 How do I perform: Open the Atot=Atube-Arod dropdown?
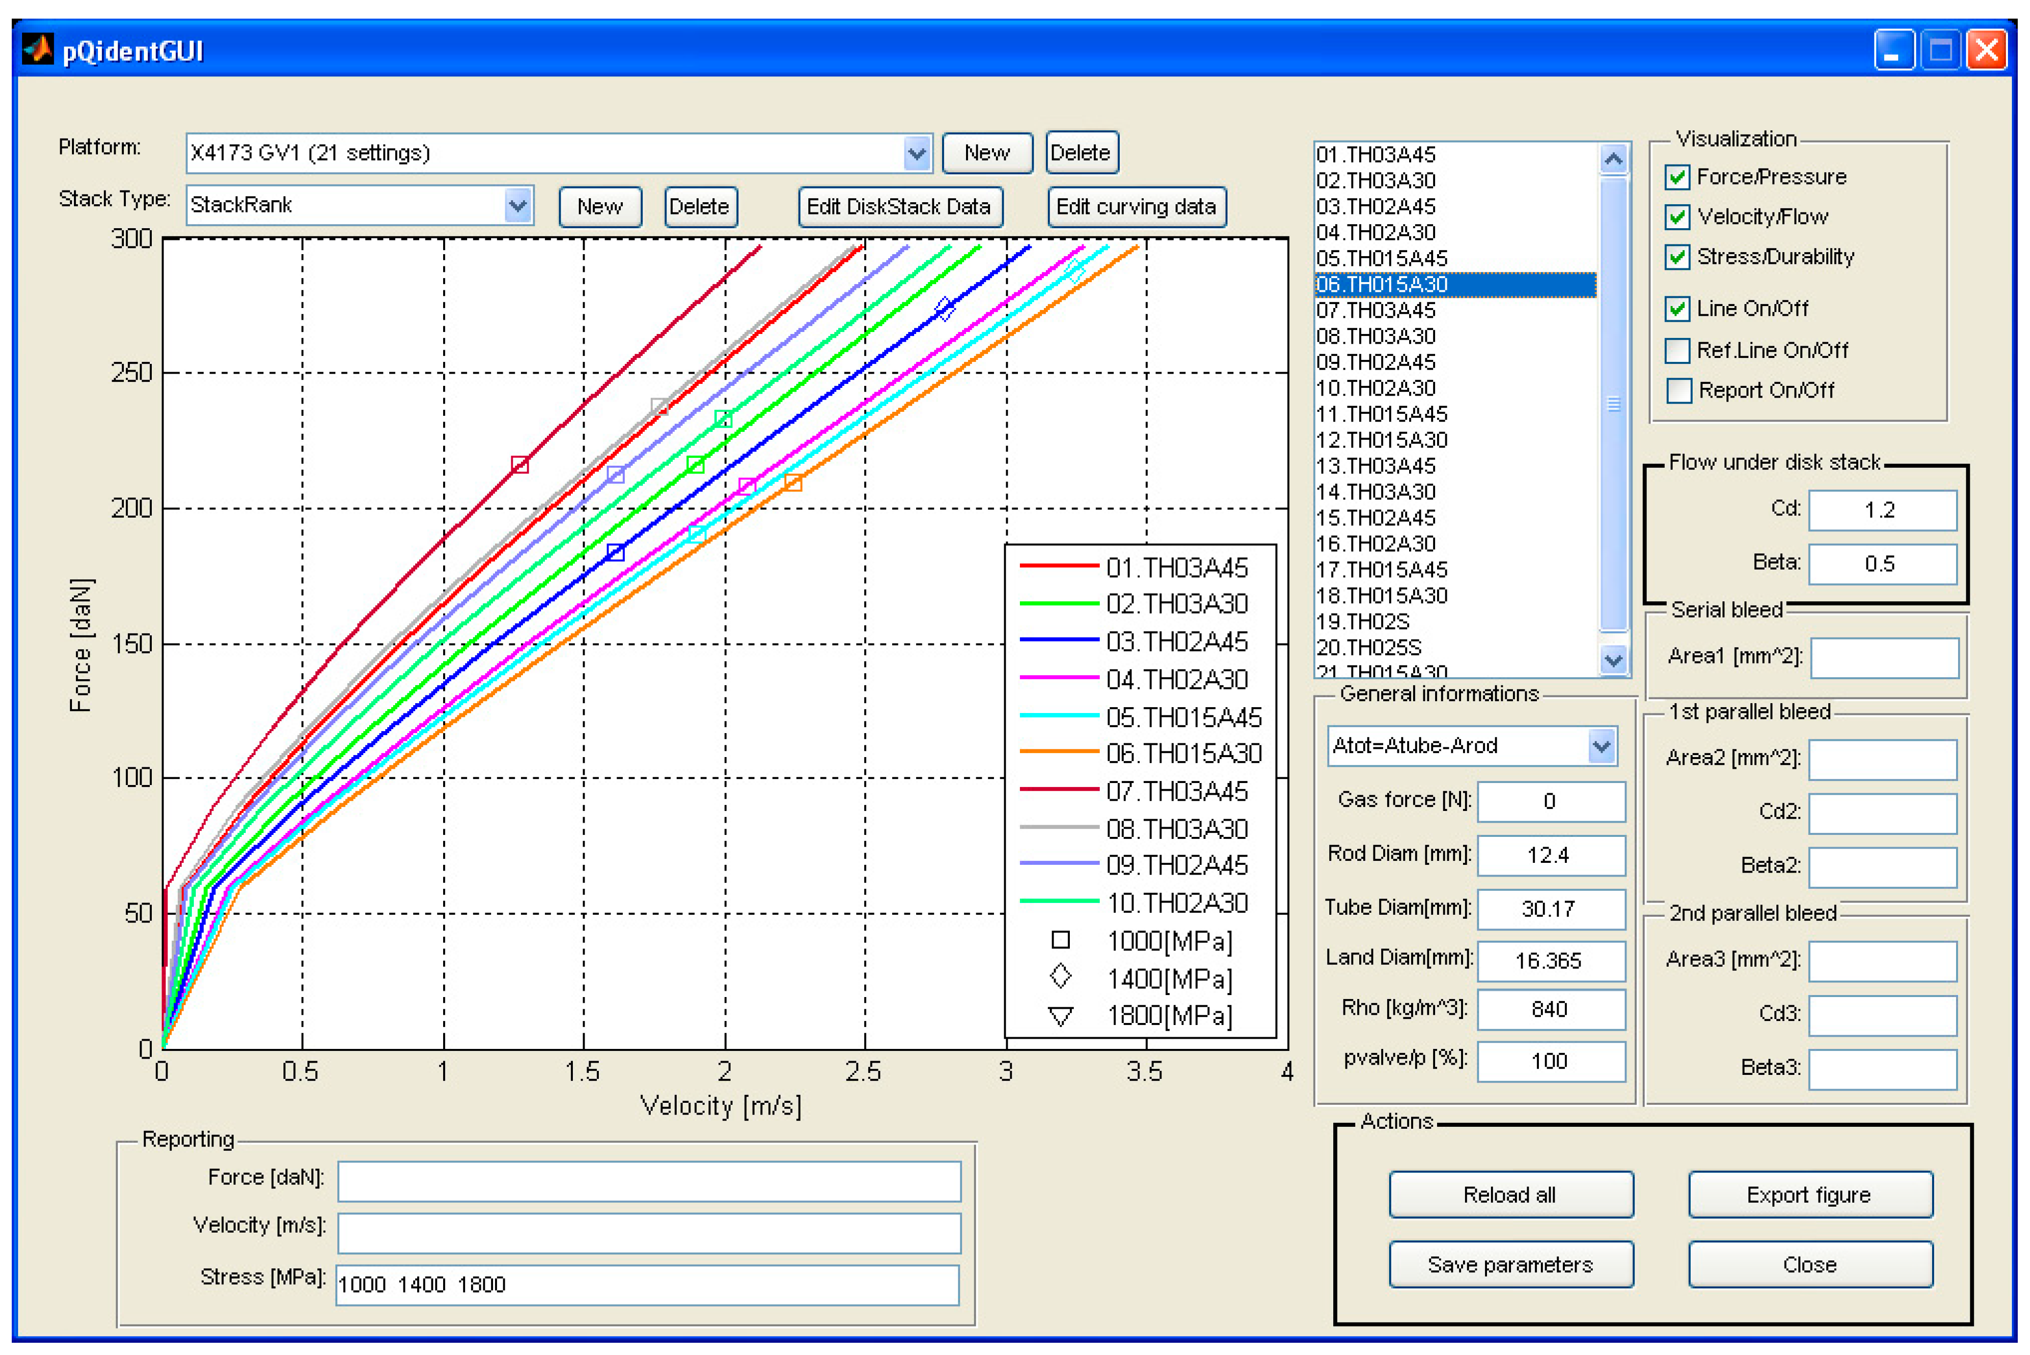[1601, 746]
